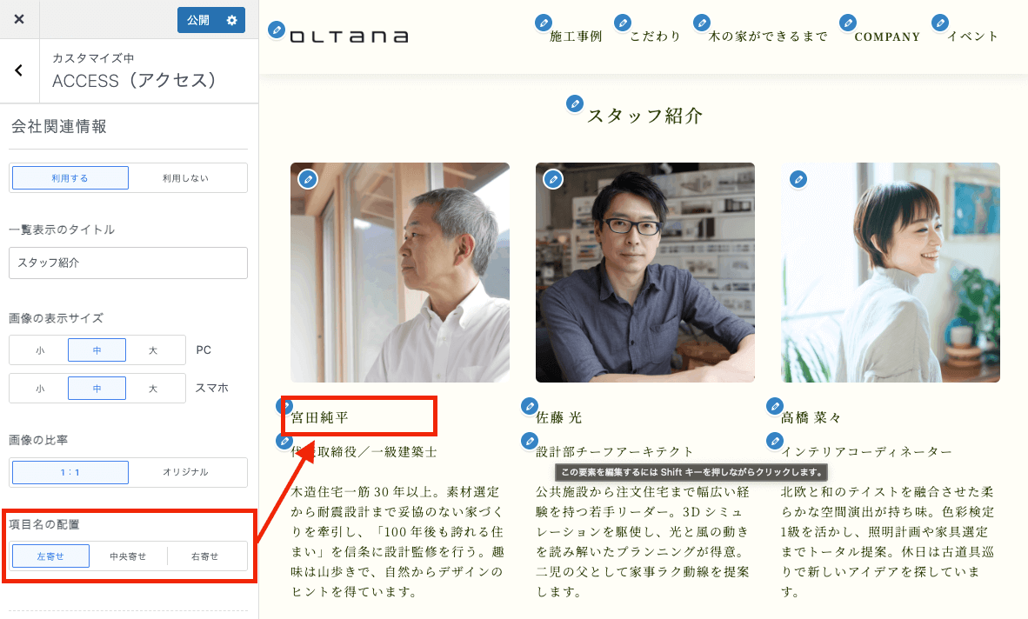Open the こだわり navigation item
This screenshot has height=619, width=1028.
click(x=655, y=37)
